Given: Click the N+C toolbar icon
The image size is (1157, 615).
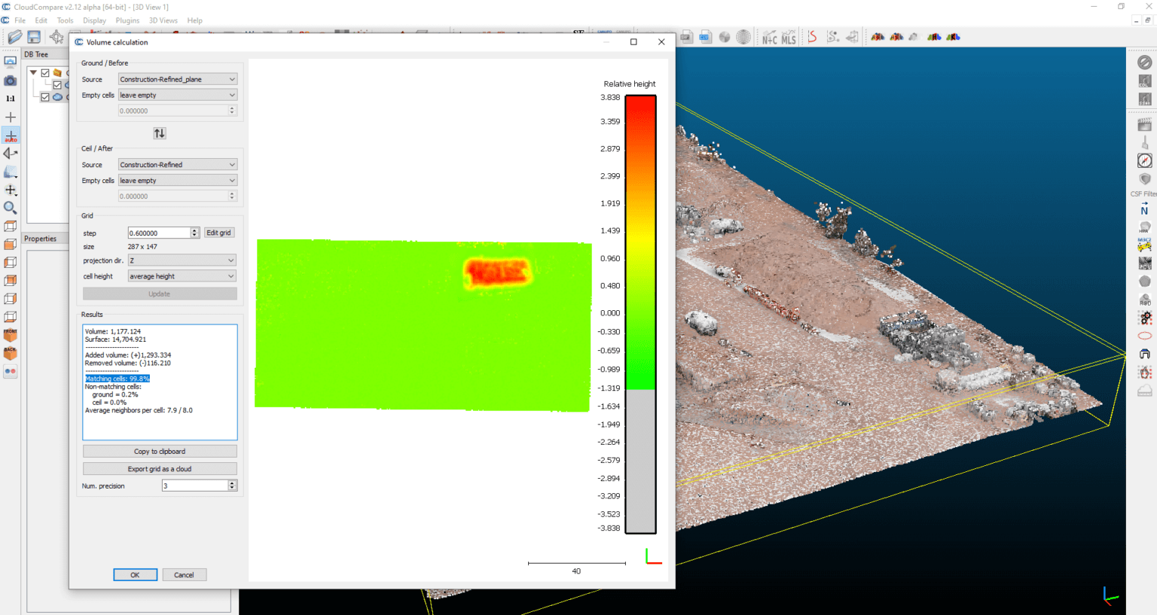Looking at the screenshot, I should pos(769,38).
